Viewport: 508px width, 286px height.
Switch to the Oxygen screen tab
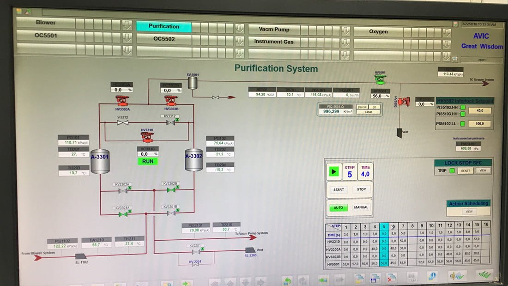[378, 32]
